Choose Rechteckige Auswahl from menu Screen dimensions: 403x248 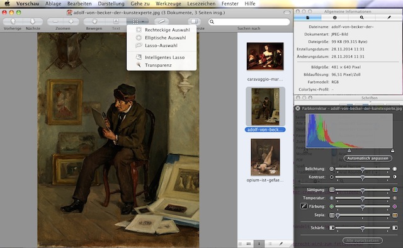click(x=162, y=30)
